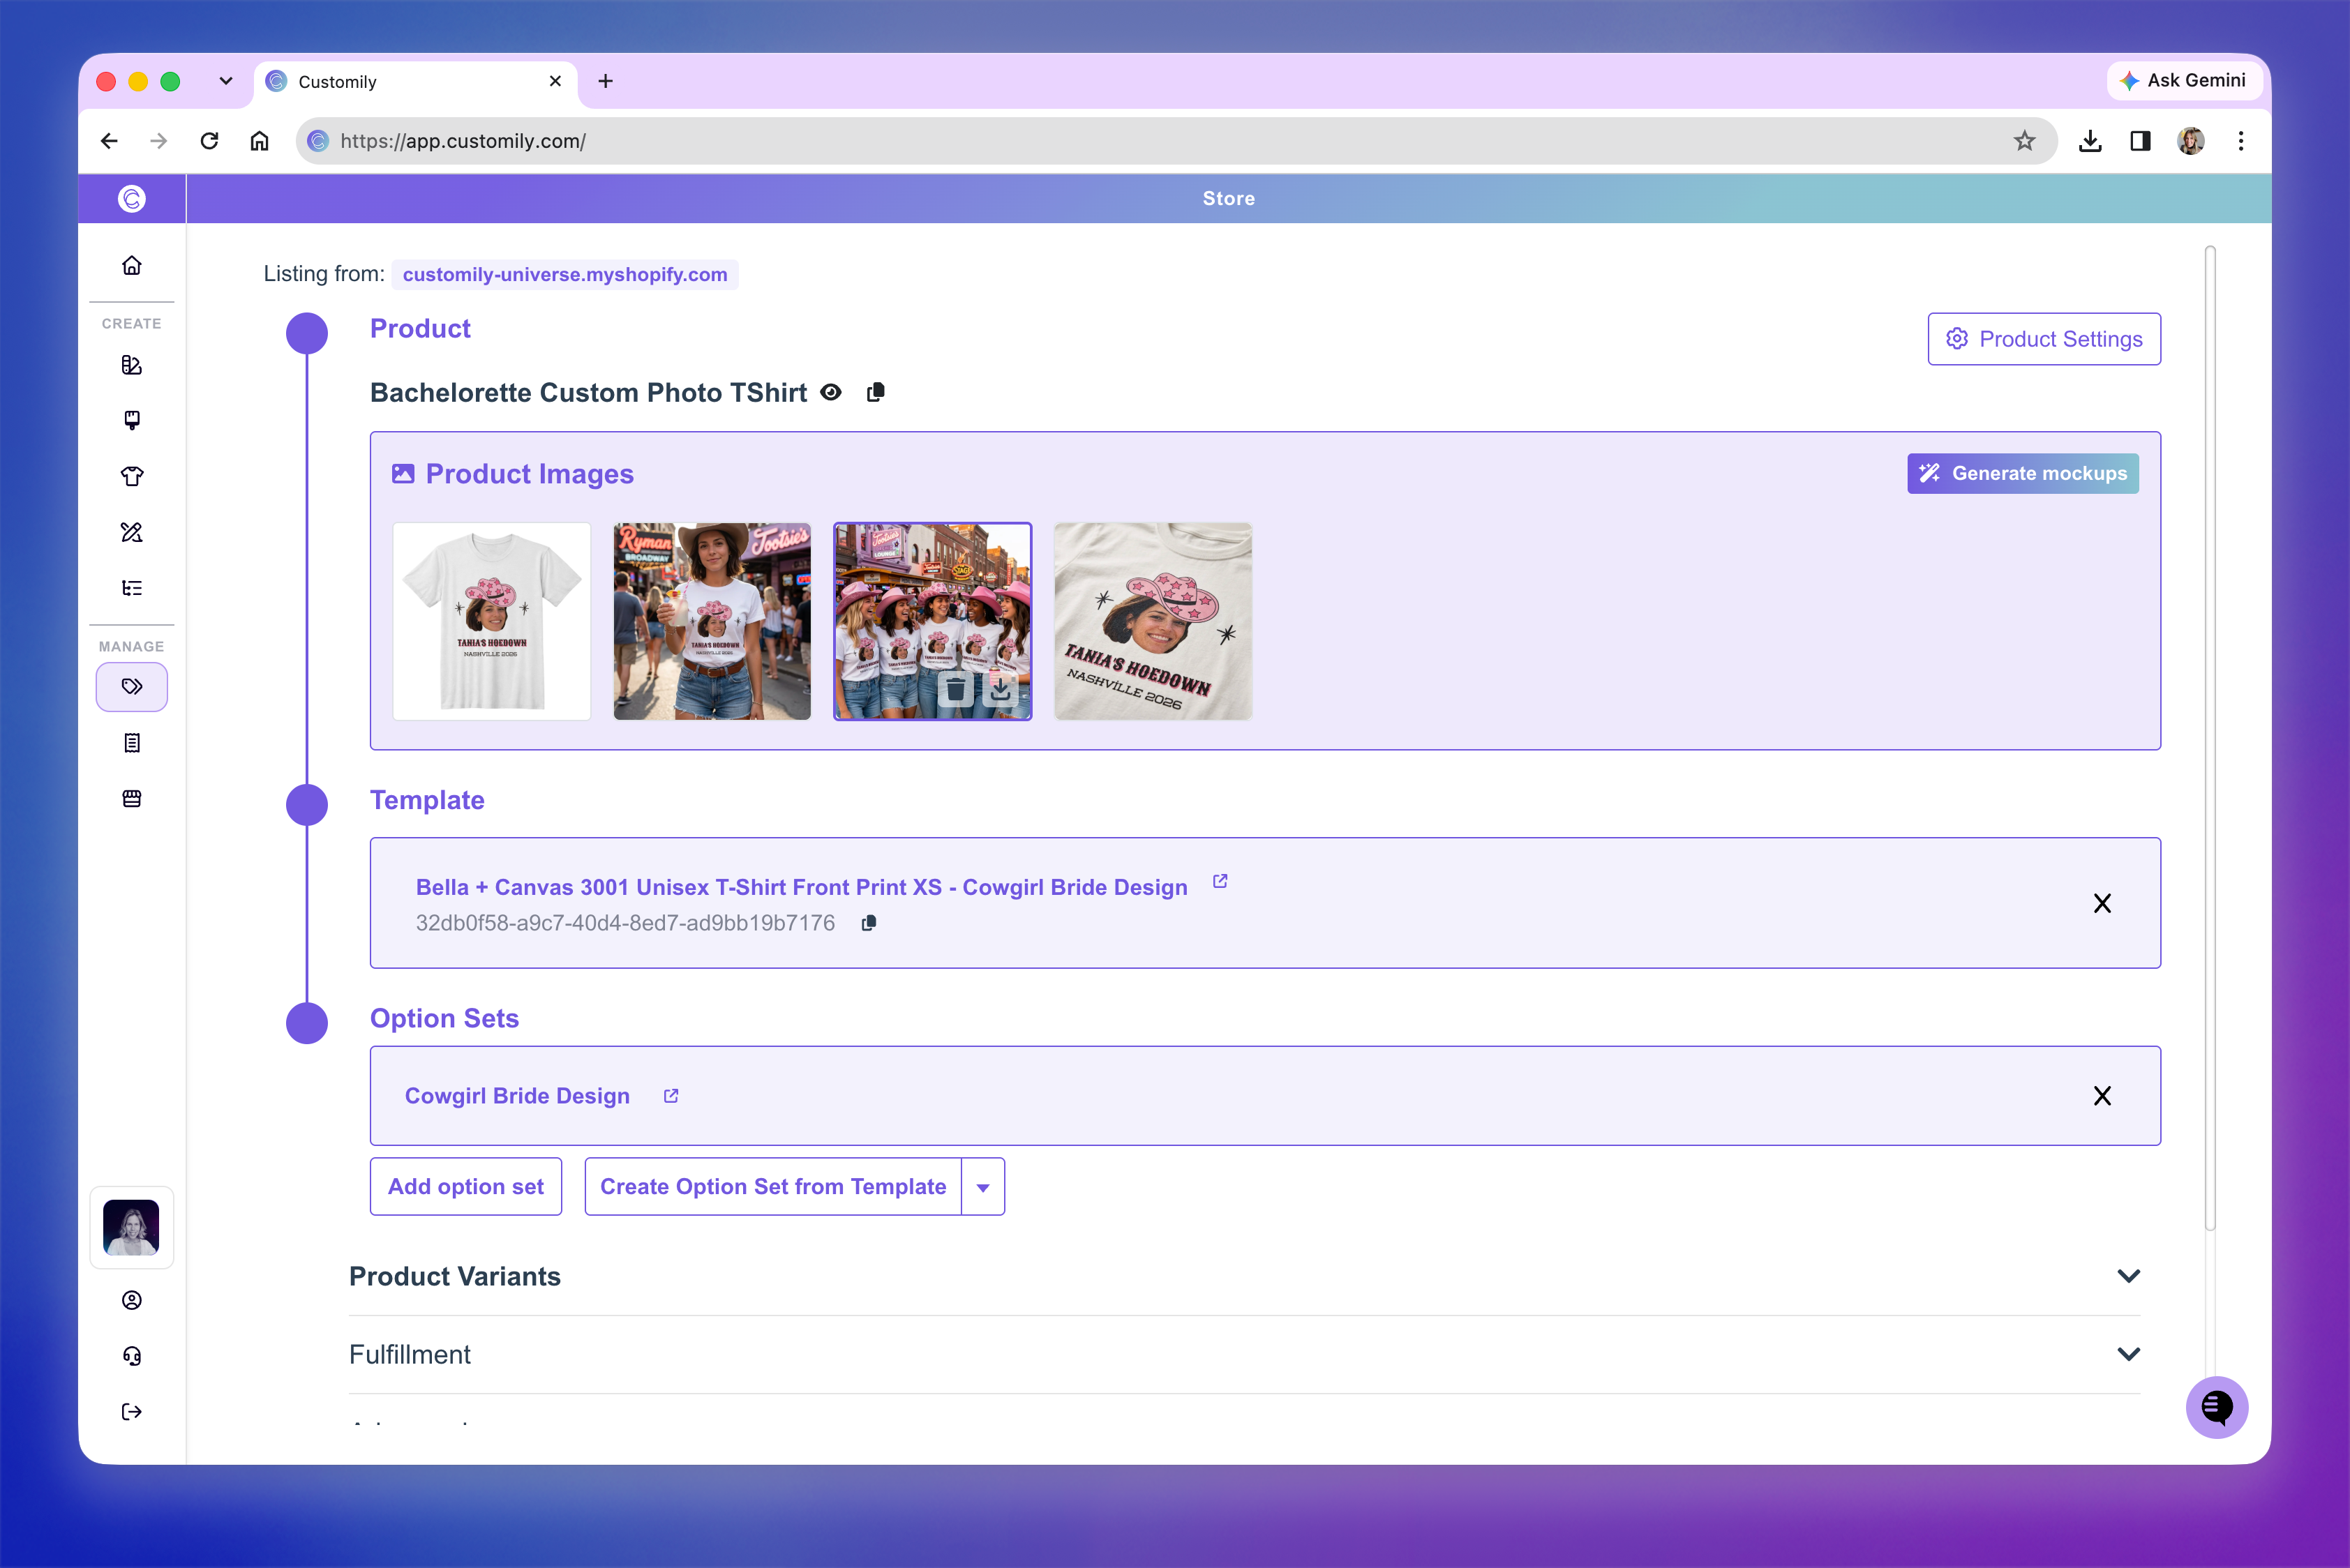This screenshot has width=2350, height=1568.
Task: Open the T-shirt products icon in sidebar
Action: (x=131, y=476)
